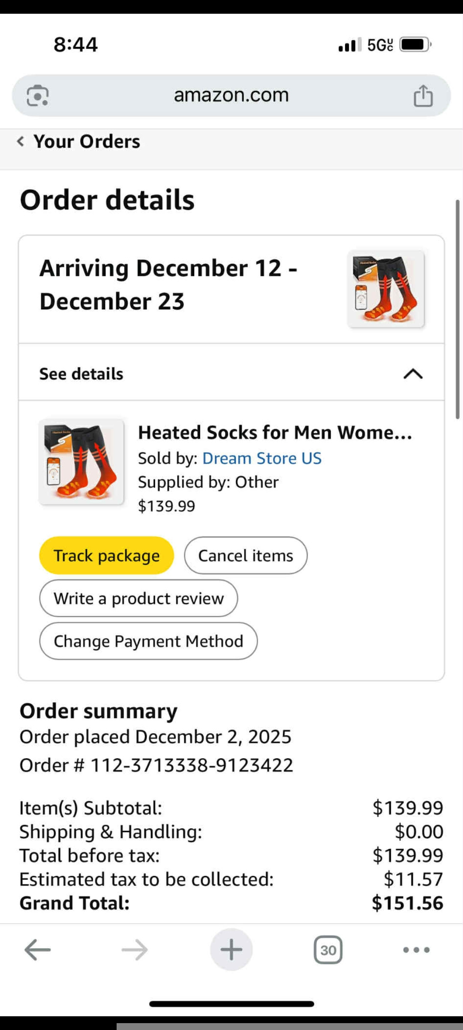Click the Track package button

coord(106,555)
